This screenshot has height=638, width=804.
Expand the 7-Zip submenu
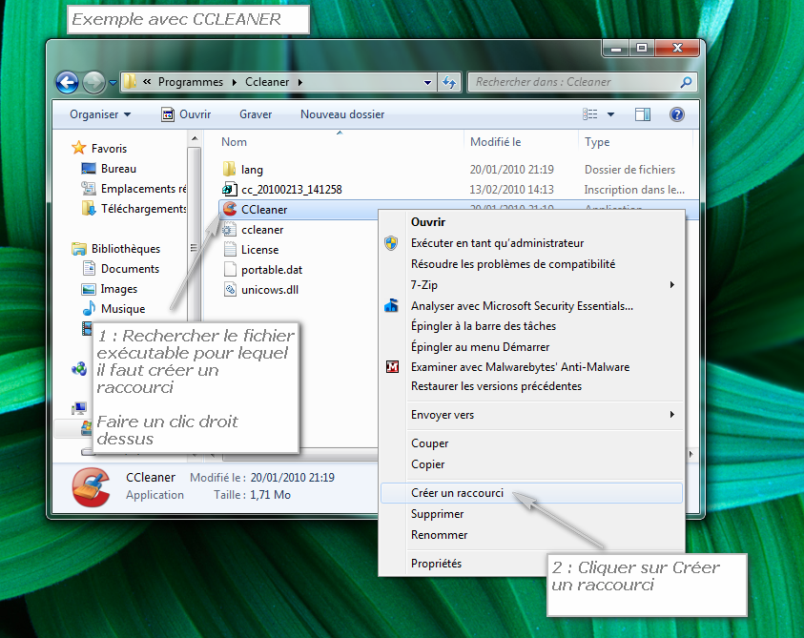(532, 284)
